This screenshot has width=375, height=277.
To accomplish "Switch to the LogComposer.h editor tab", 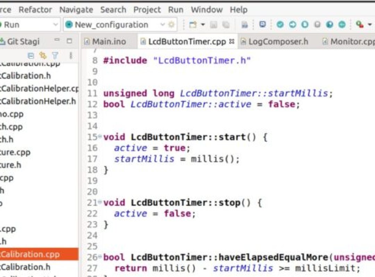I will 275,42.
